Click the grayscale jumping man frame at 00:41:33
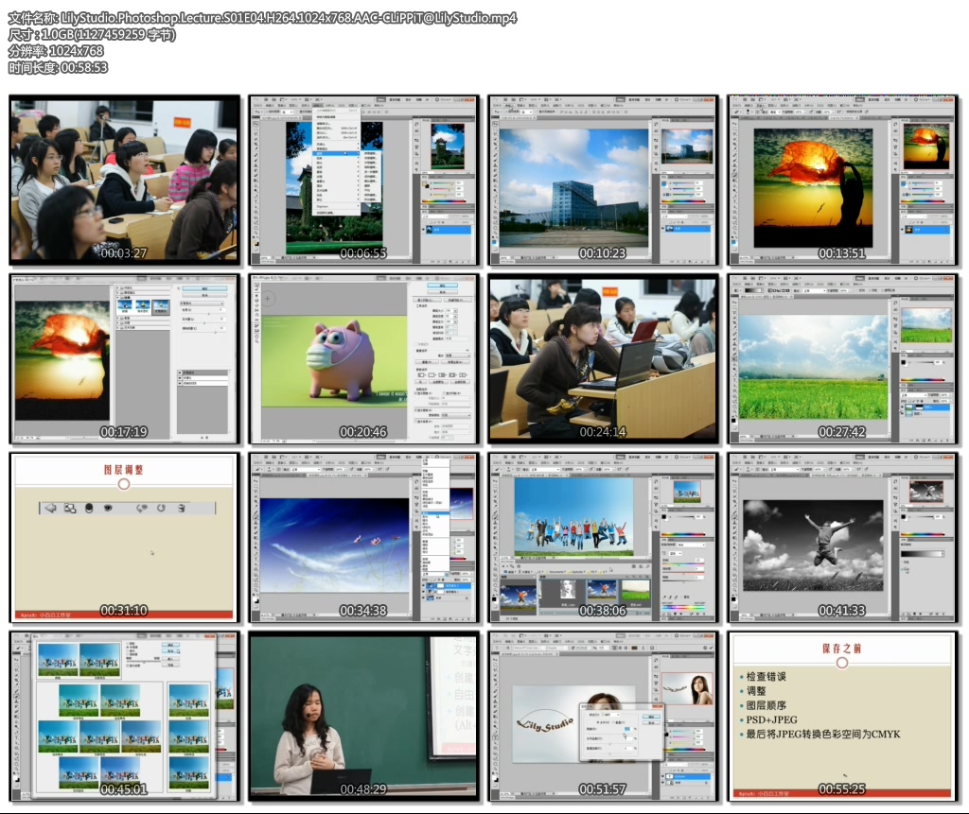This screenshot has height=814, width=969. 842,537
